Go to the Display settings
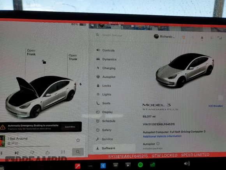Screen dimensions: 226x170 coord(104,112)
